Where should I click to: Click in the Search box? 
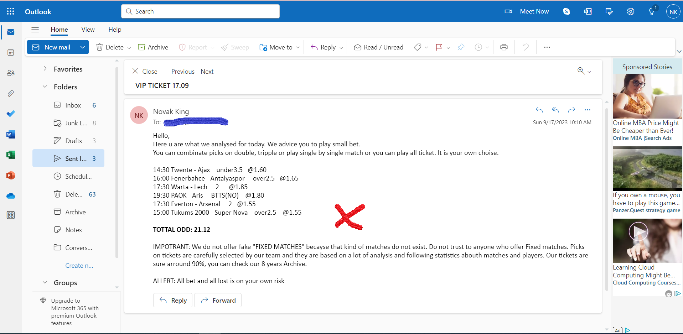click(200, 11)
